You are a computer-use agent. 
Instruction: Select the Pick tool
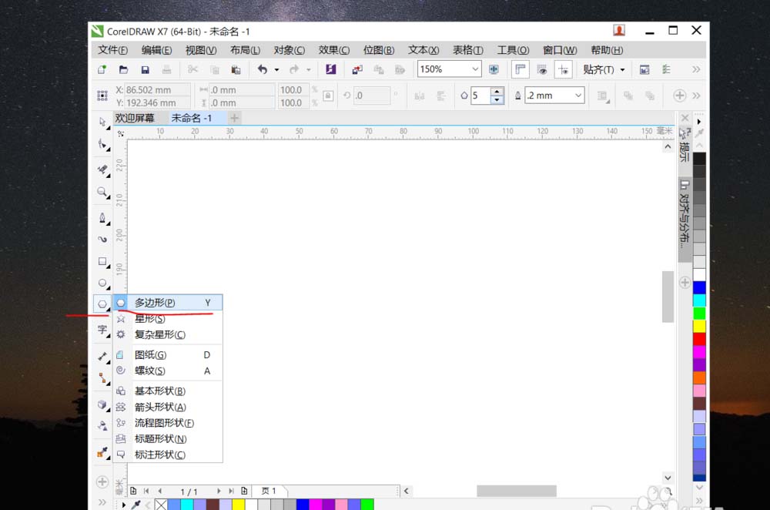coord(102,122)
